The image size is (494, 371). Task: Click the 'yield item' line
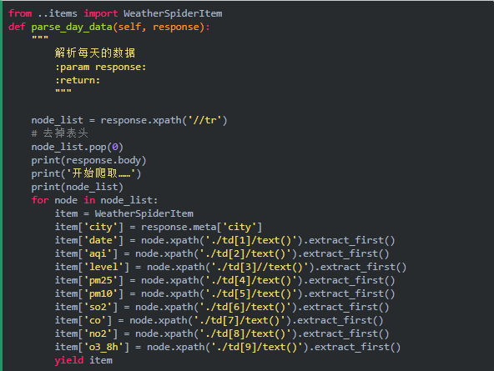(83, 360)
